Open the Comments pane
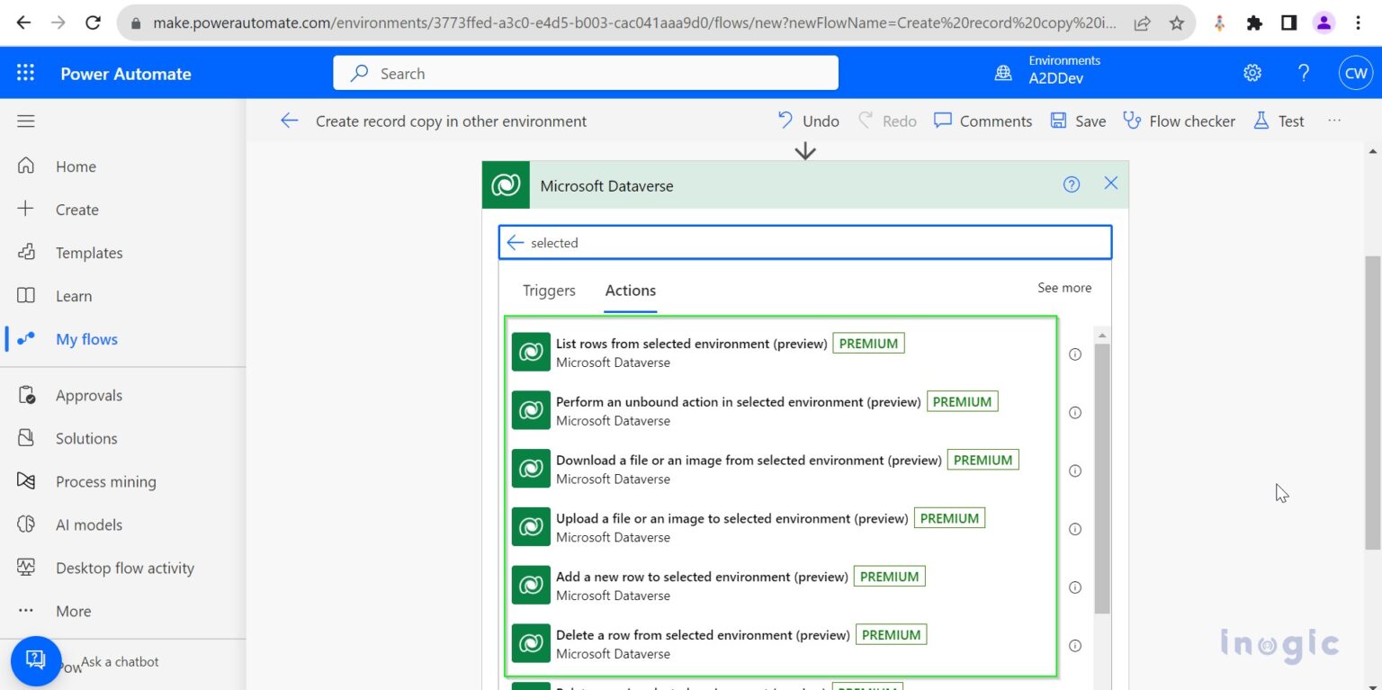The height and width of the screenshot is (690, 1382). pyautogui.click(x=983, y=121)
